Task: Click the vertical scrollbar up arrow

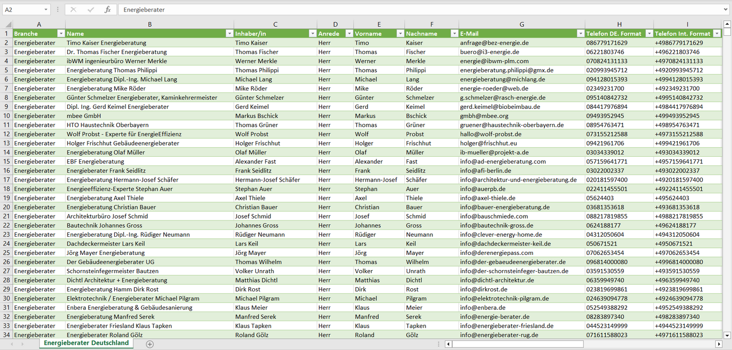Action: coord(727,24)
